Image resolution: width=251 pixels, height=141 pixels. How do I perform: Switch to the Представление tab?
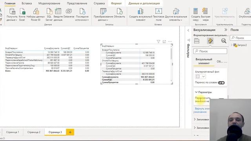(x=77, y=4)
